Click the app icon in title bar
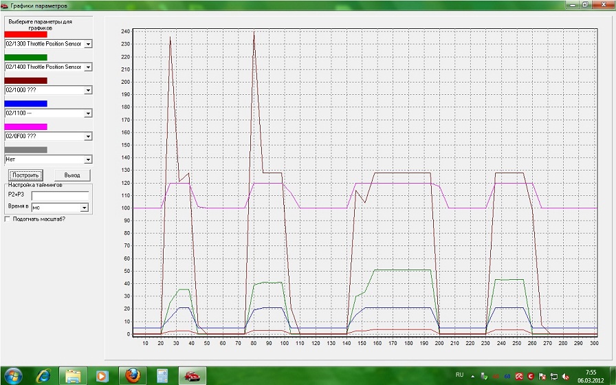The width and height of the screenshot is (616, 385). pyautogui.click(x=5, y=5)
